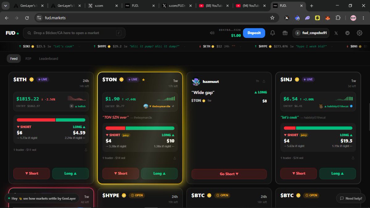Share the $TON market card
The width and height of the screenshot is (370, 208).
[x=175, y=158]
